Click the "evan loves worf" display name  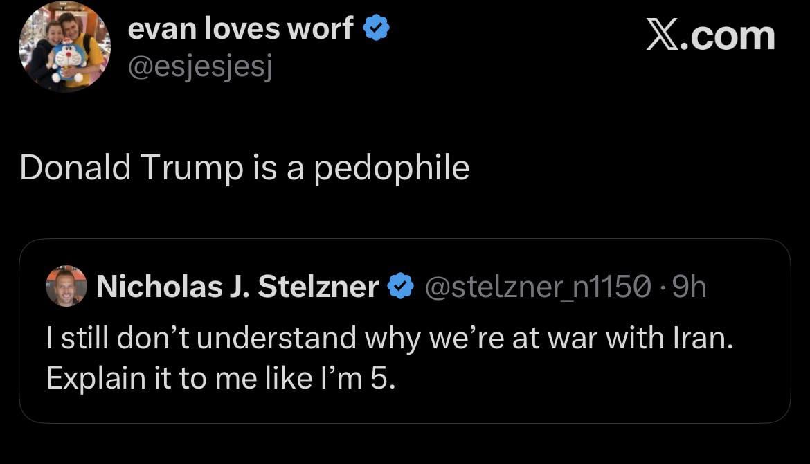point(241,28)
